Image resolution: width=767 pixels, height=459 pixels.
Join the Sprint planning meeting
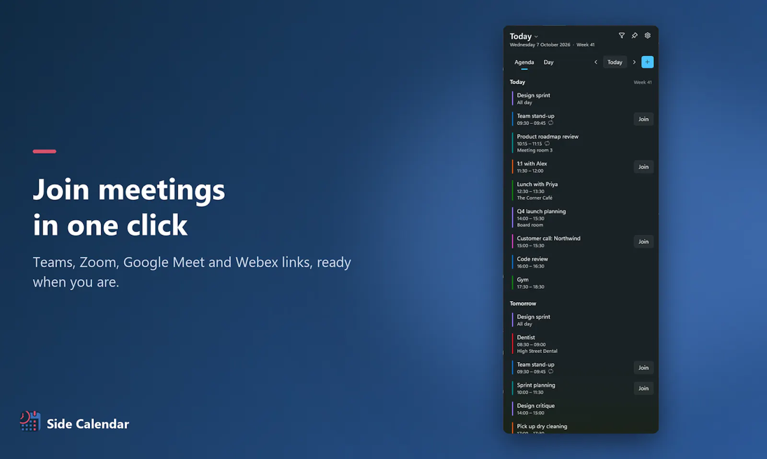pos(643,388)
